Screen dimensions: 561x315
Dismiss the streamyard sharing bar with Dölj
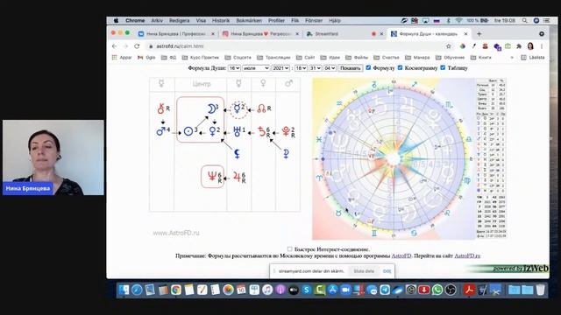(x=387, y=271)
